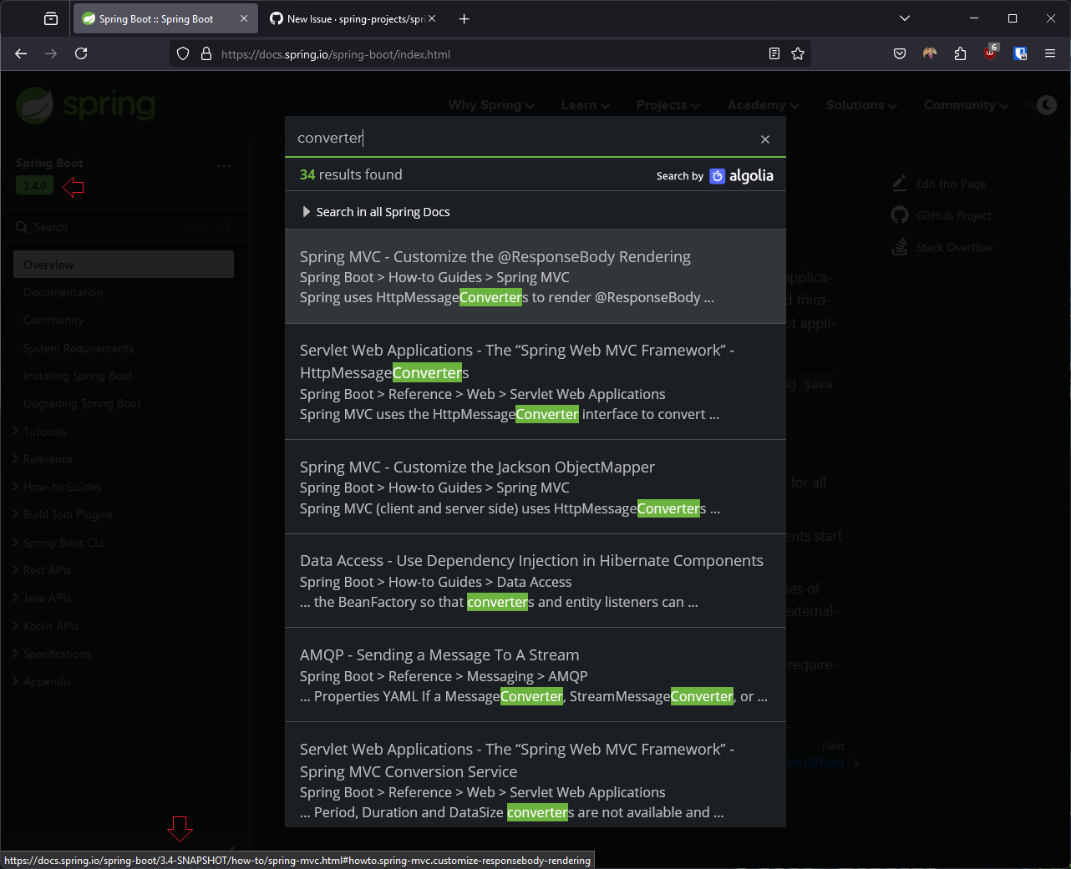Open Customize the @ResponseBody Rendering result

click(495, 257)
